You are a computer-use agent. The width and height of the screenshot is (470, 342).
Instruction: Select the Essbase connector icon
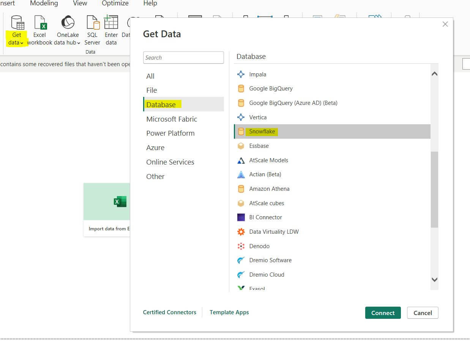(x=241, y=146)
